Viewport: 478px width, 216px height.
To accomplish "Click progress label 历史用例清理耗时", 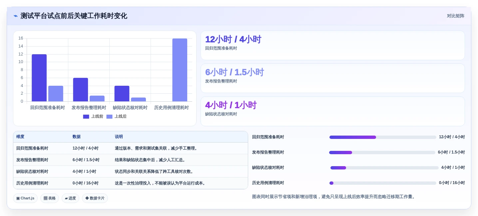I will click(x=268, y=183).
